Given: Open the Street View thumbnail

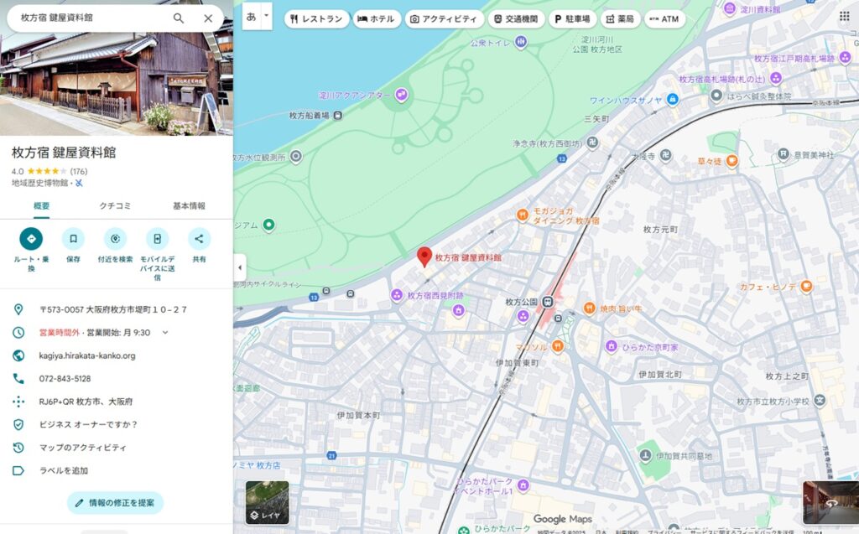Looking at the screenshot, I should tap(829, 502).
